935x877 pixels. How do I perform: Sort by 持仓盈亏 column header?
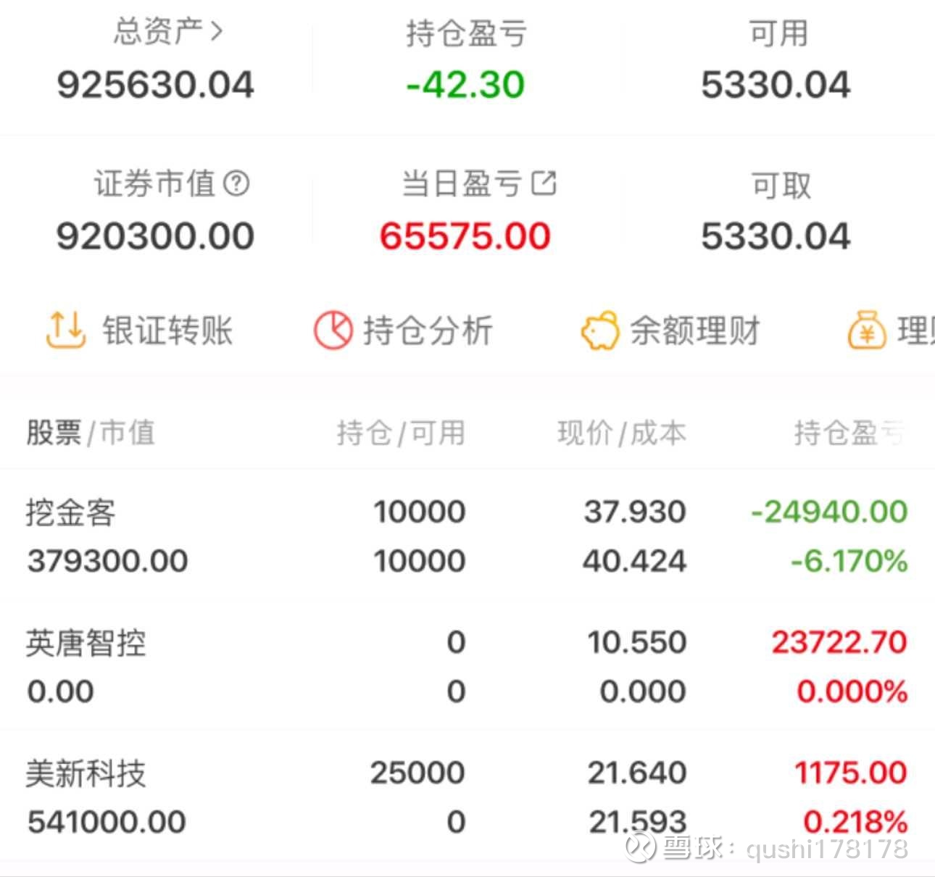[849, 433]
